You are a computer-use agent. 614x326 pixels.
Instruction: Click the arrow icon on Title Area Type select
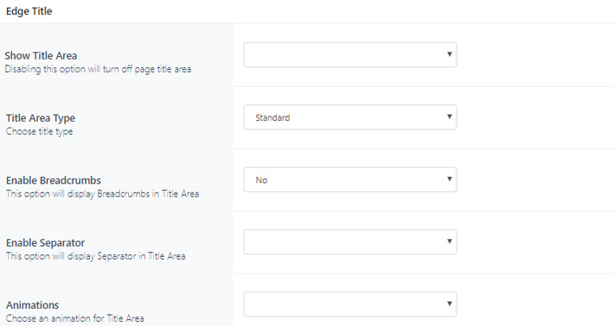point(450,116)
